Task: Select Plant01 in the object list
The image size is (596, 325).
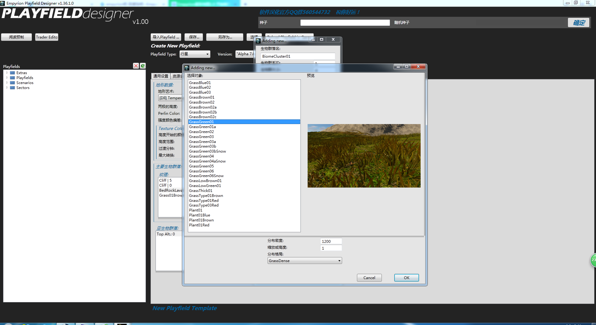Action: pos(244,210)
